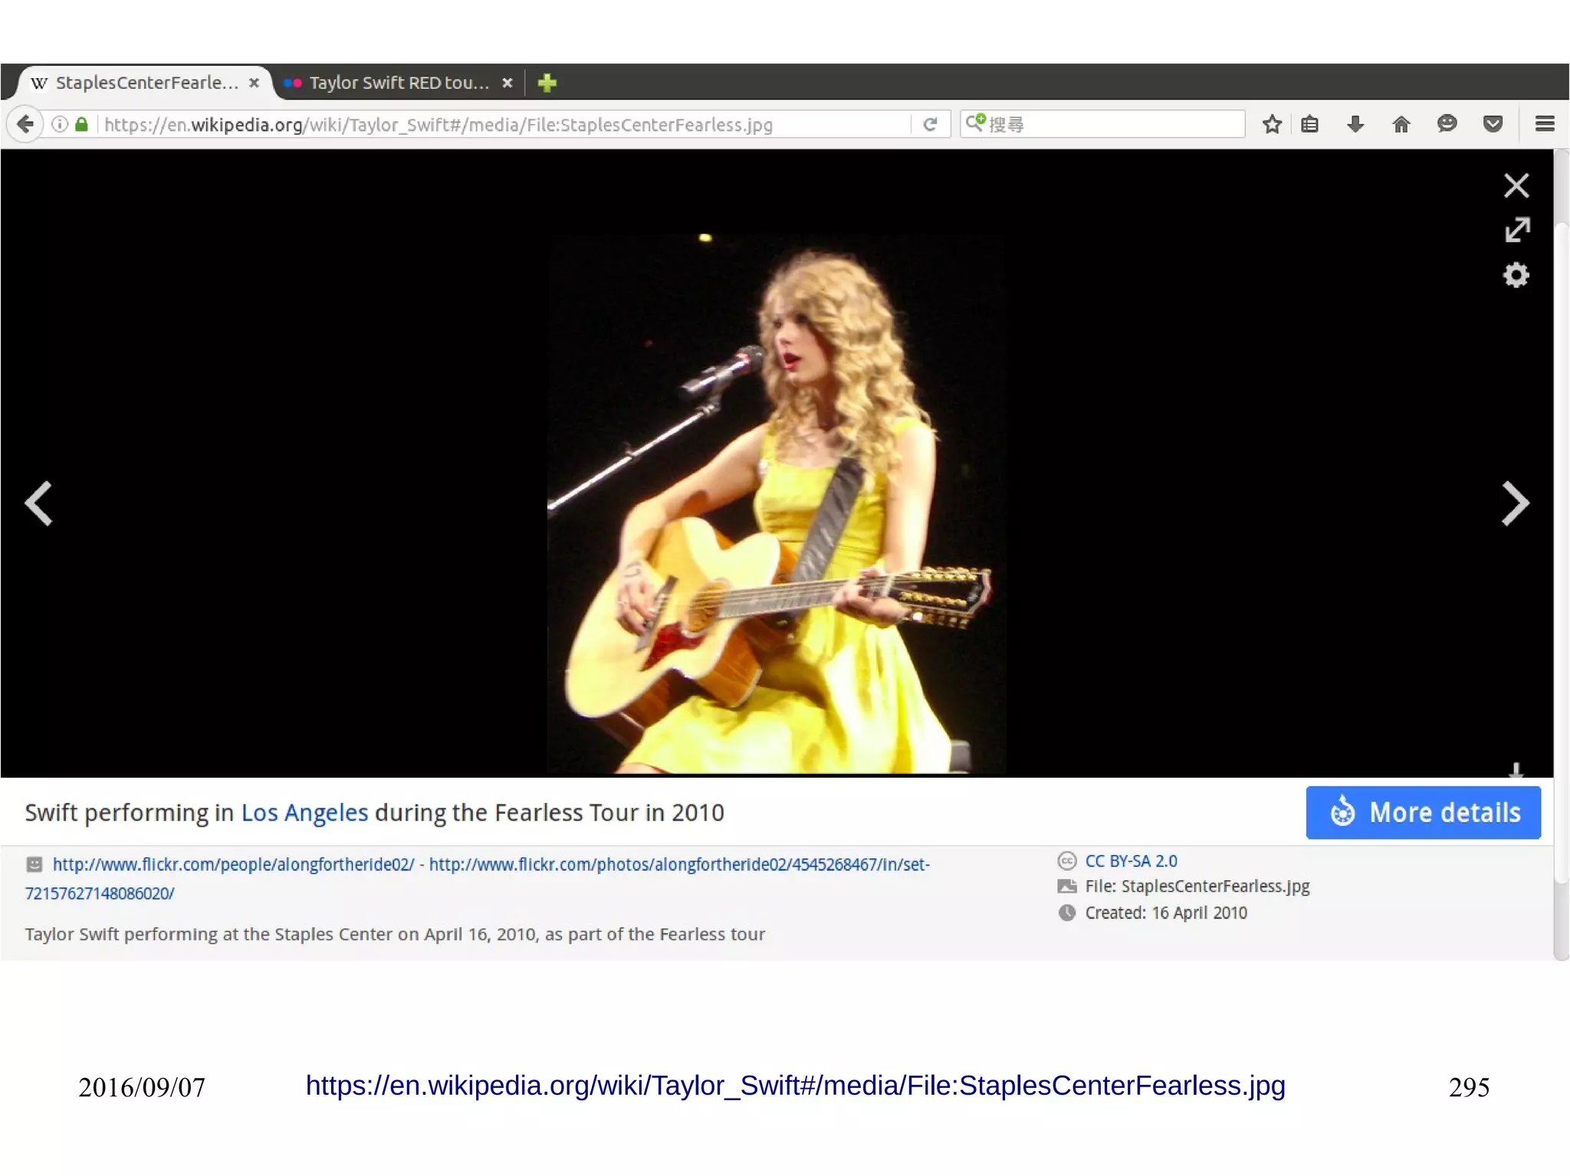Show the previous image with left arrow
The image size is (1570, 1176).
[38, 503]
